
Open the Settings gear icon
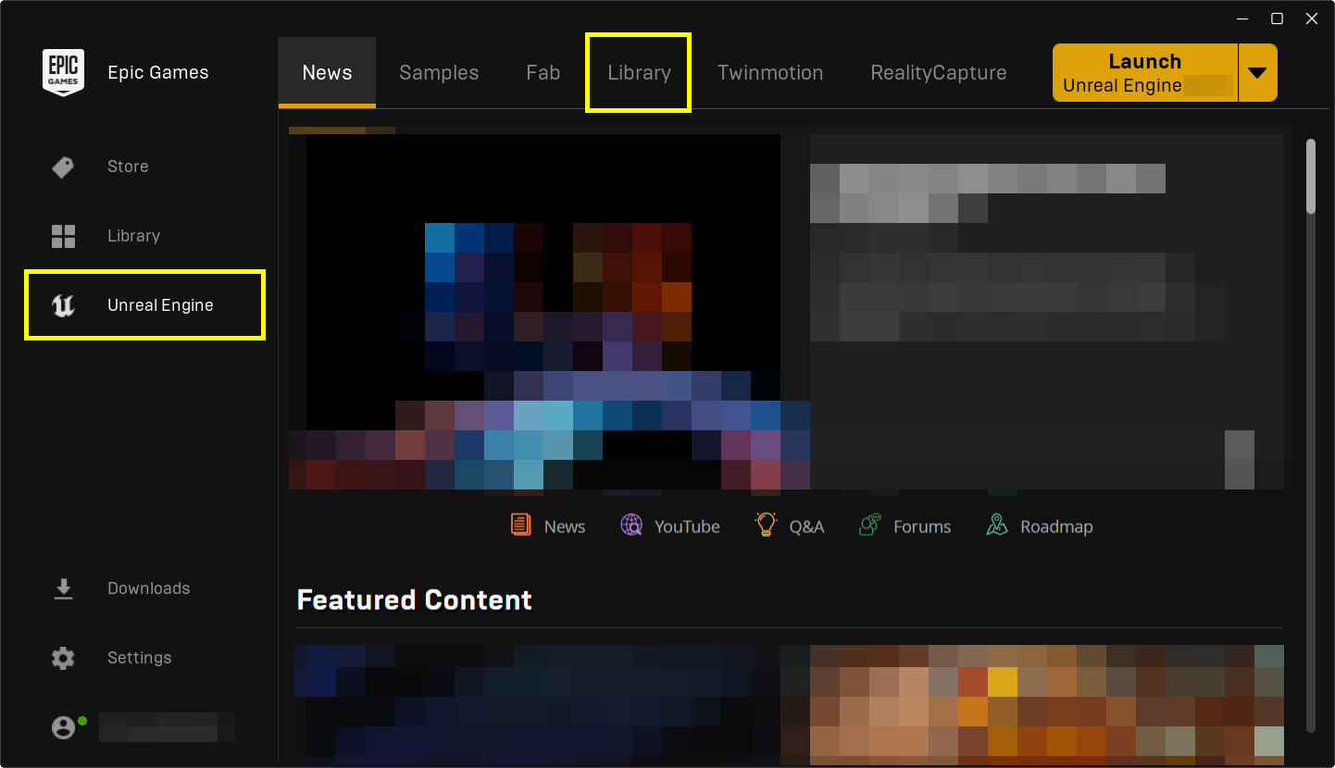point(63,658)
